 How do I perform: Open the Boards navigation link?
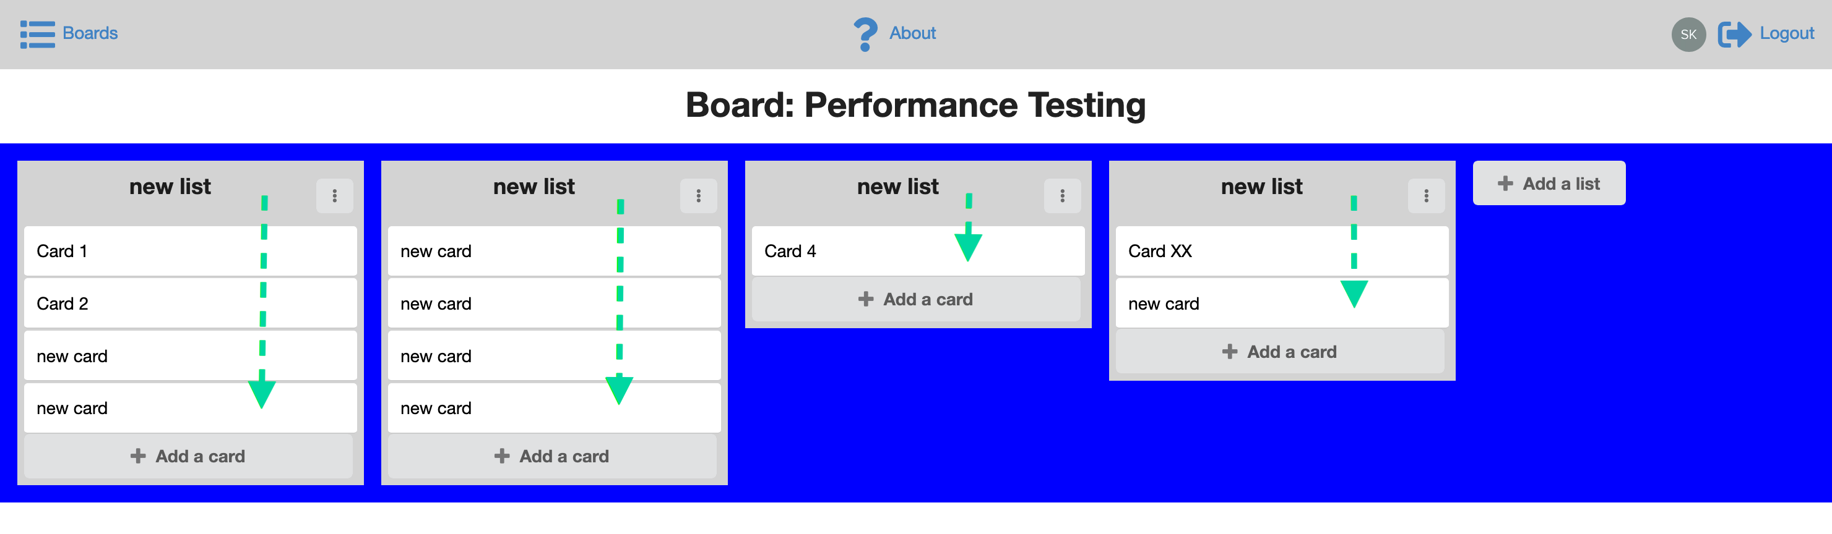tap(90, 33)
